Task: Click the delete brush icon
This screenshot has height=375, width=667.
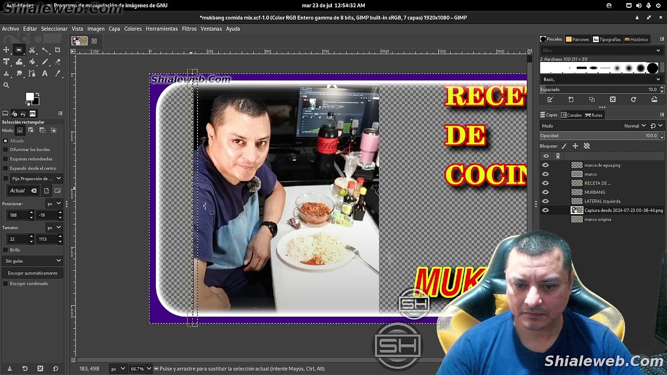Action: pos(612,99)
